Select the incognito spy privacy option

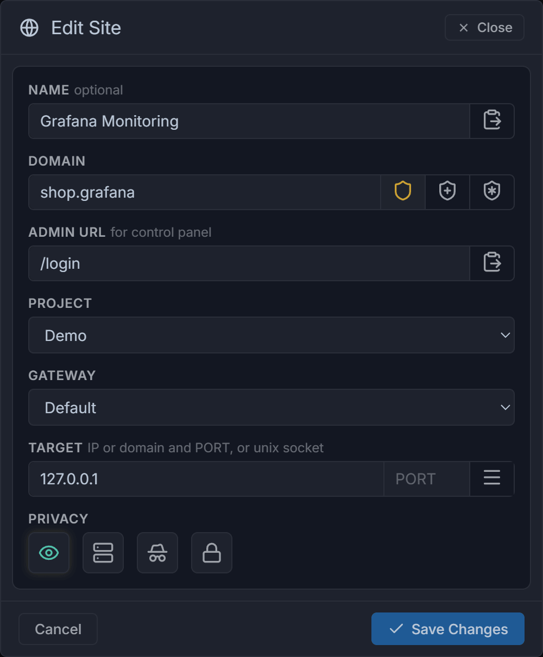click(x=157, y=553)
